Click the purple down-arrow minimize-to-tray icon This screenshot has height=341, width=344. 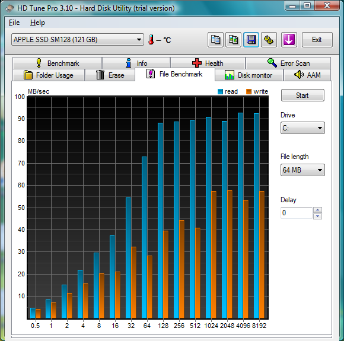click(x=289, y=40)
